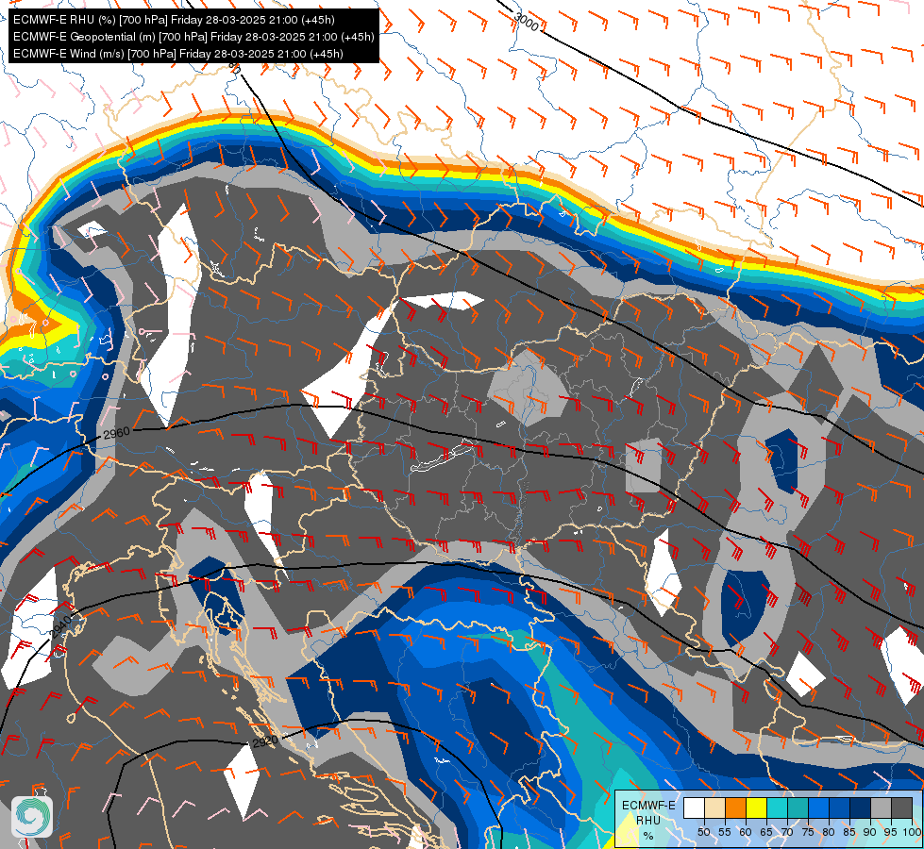
Task: Click the legend value 60
Action: [x=746, y=833]
